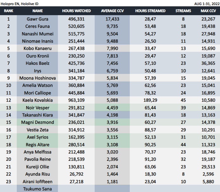Screen dimensions: 220x192
Task: Click the AVERAGE CCV column header
Action: [x=112, y=11]
